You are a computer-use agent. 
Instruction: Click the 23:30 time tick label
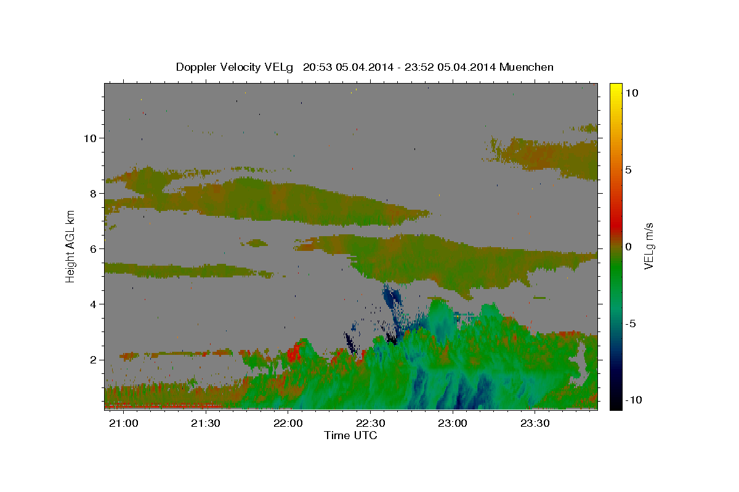536,424
